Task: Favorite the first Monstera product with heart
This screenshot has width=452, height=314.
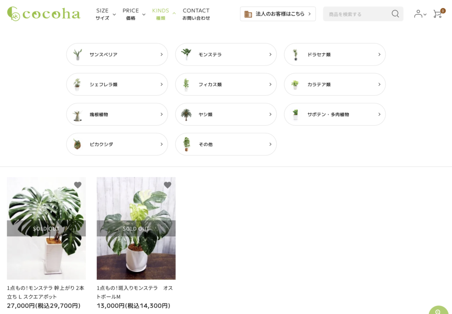Action: click(x=78, y=185)
